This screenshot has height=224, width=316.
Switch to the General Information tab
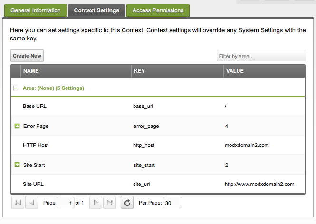pyautogui.click(x=36, y=10)
